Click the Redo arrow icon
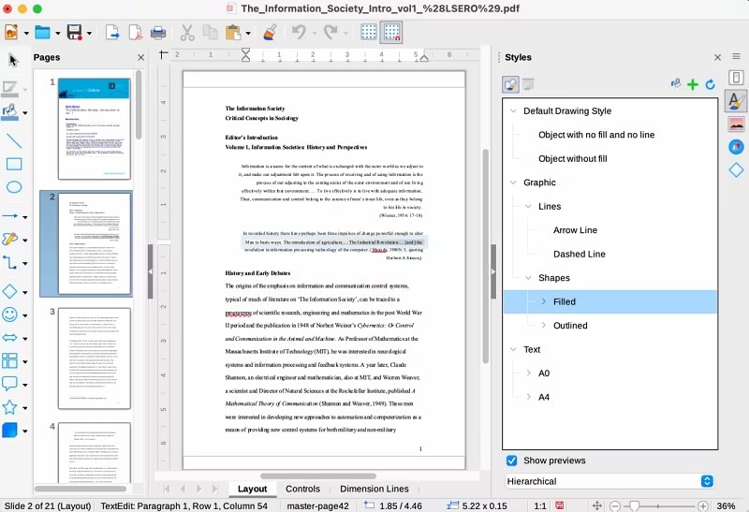This screenshot has width=749, height=512. (x=330, y=33)
